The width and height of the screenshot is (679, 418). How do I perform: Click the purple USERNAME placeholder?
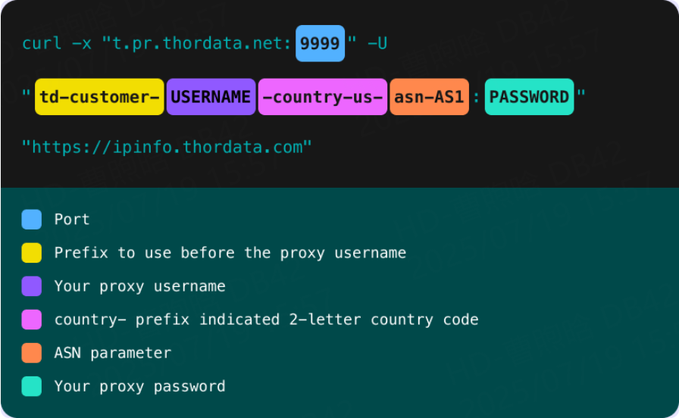click(211, 97)
